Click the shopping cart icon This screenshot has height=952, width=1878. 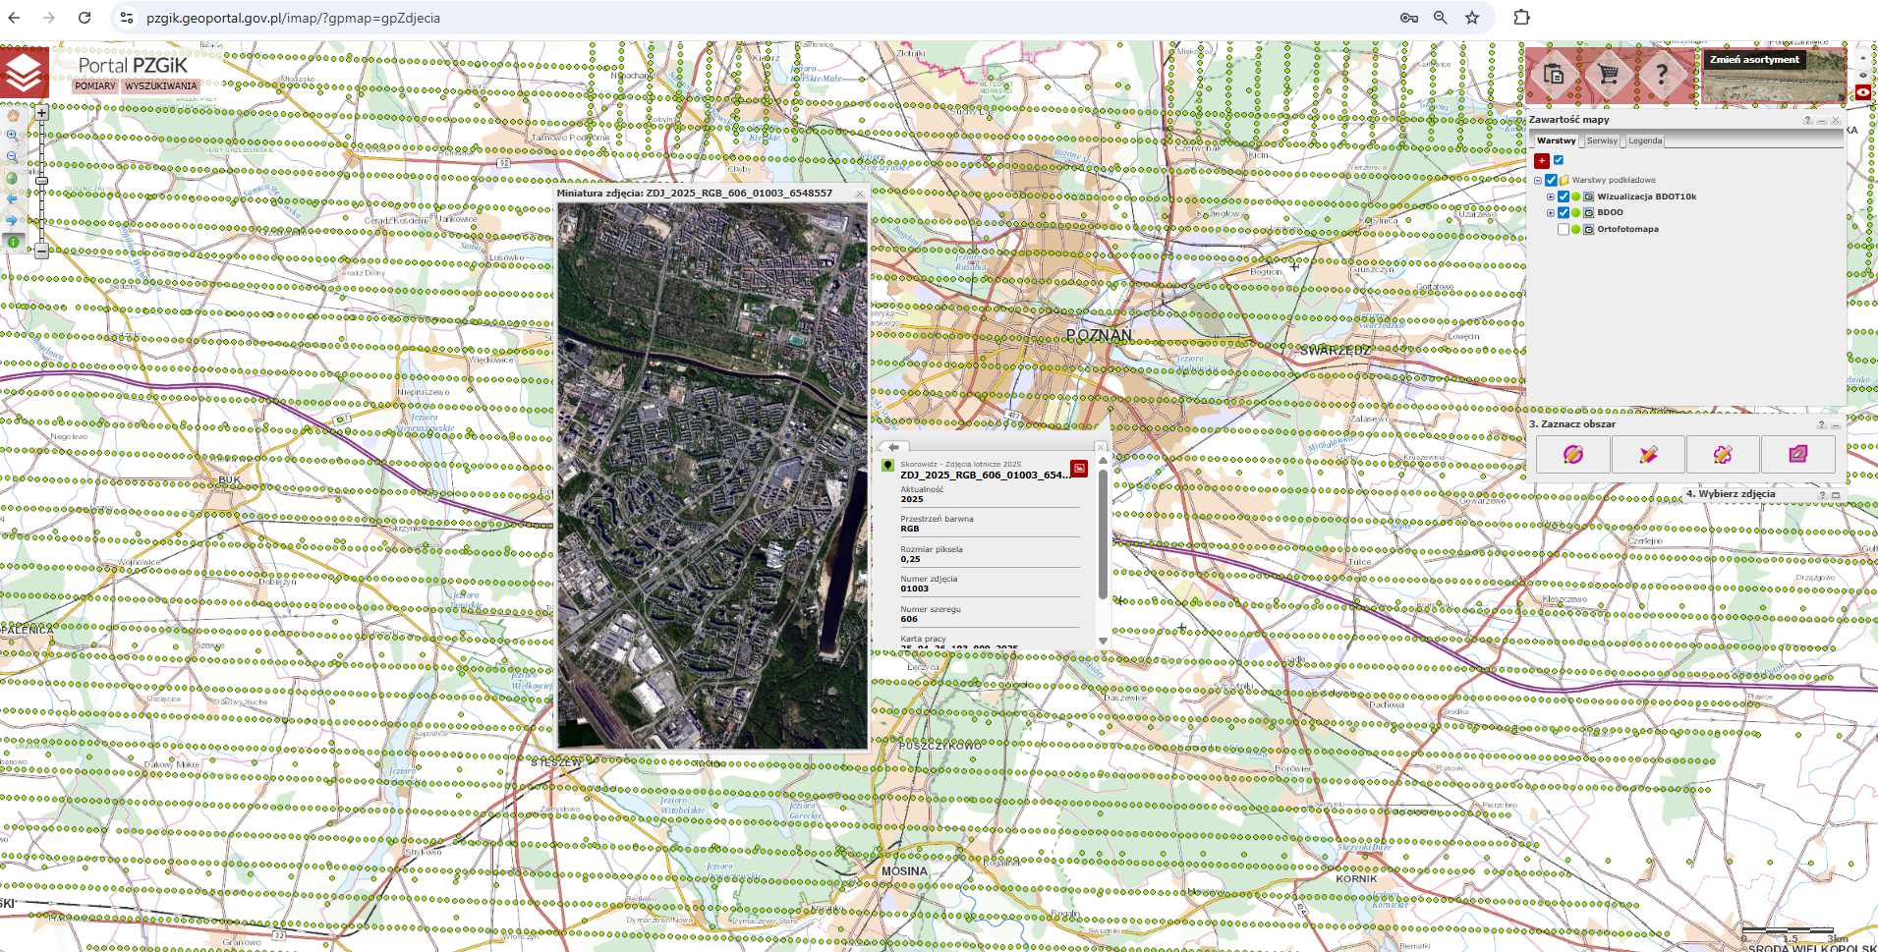(1608, 74)
